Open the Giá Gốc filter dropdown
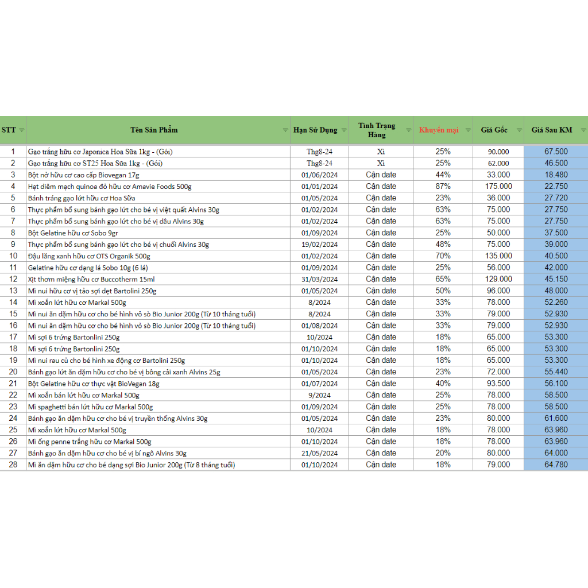The width and height of the screenshot is (588, 588). click(519, 130)
